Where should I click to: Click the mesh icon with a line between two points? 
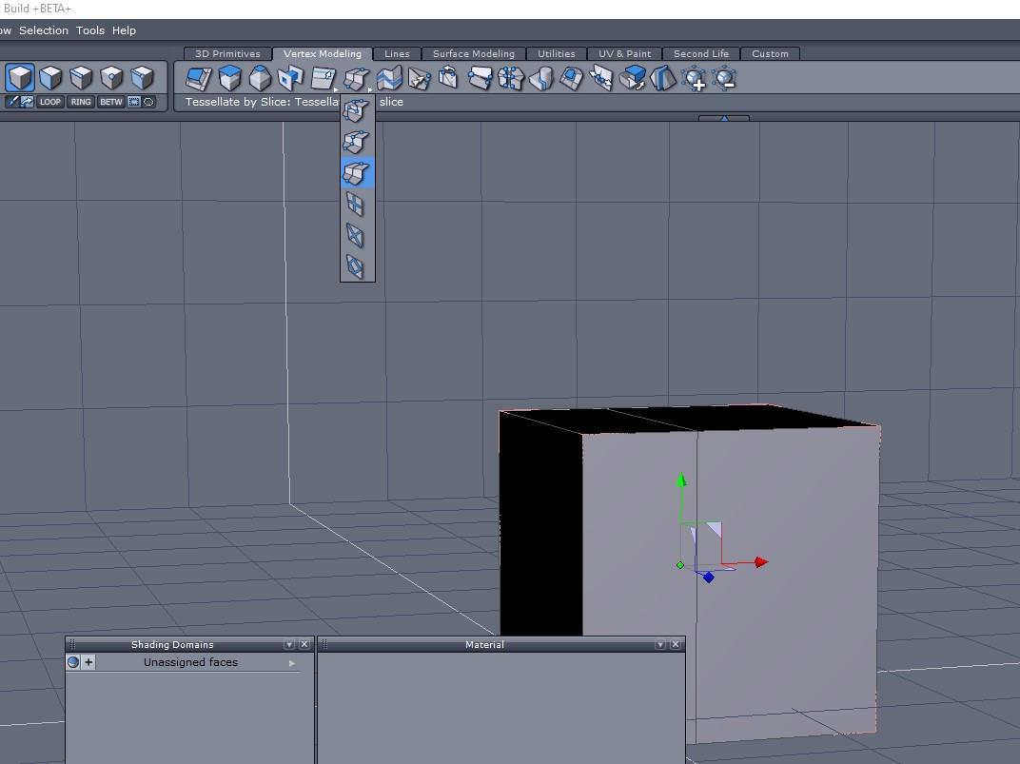(481, 79)
